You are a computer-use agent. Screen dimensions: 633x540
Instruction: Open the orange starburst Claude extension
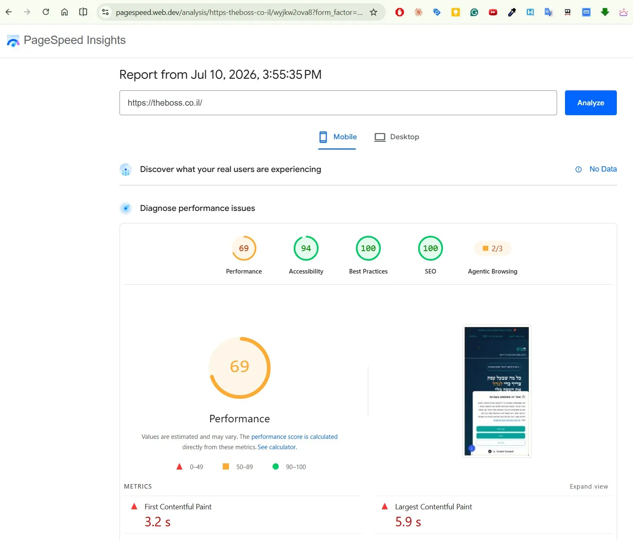point(418,12)
